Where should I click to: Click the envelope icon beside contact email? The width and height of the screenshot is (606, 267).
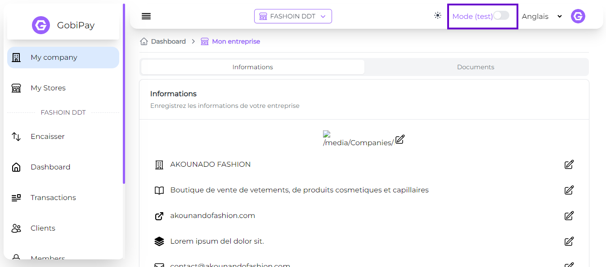point(159,265)
